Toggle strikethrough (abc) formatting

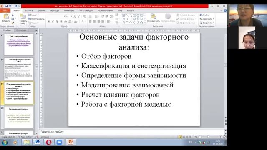pyautogui.click(x=66, y=22)
